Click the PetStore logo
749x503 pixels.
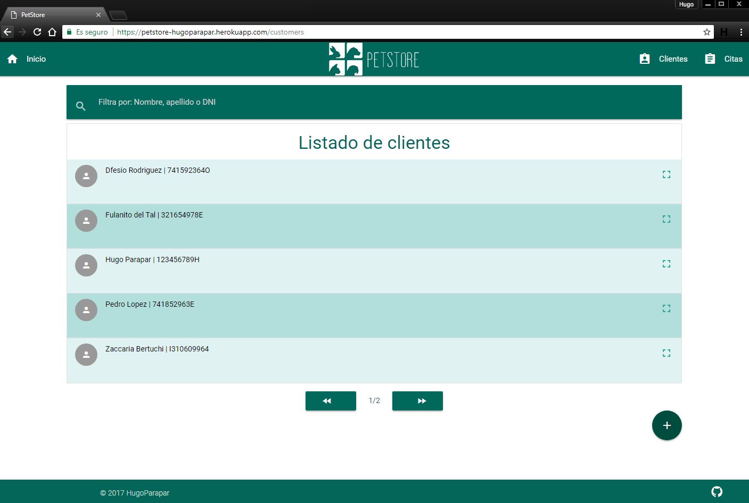coord(374,58)
